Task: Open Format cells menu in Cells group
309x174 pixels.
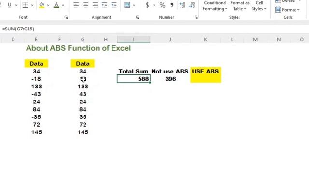Action: [287, 10]
